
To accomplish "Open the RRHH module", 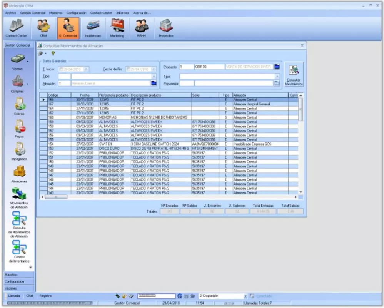I will coord(141,28).
